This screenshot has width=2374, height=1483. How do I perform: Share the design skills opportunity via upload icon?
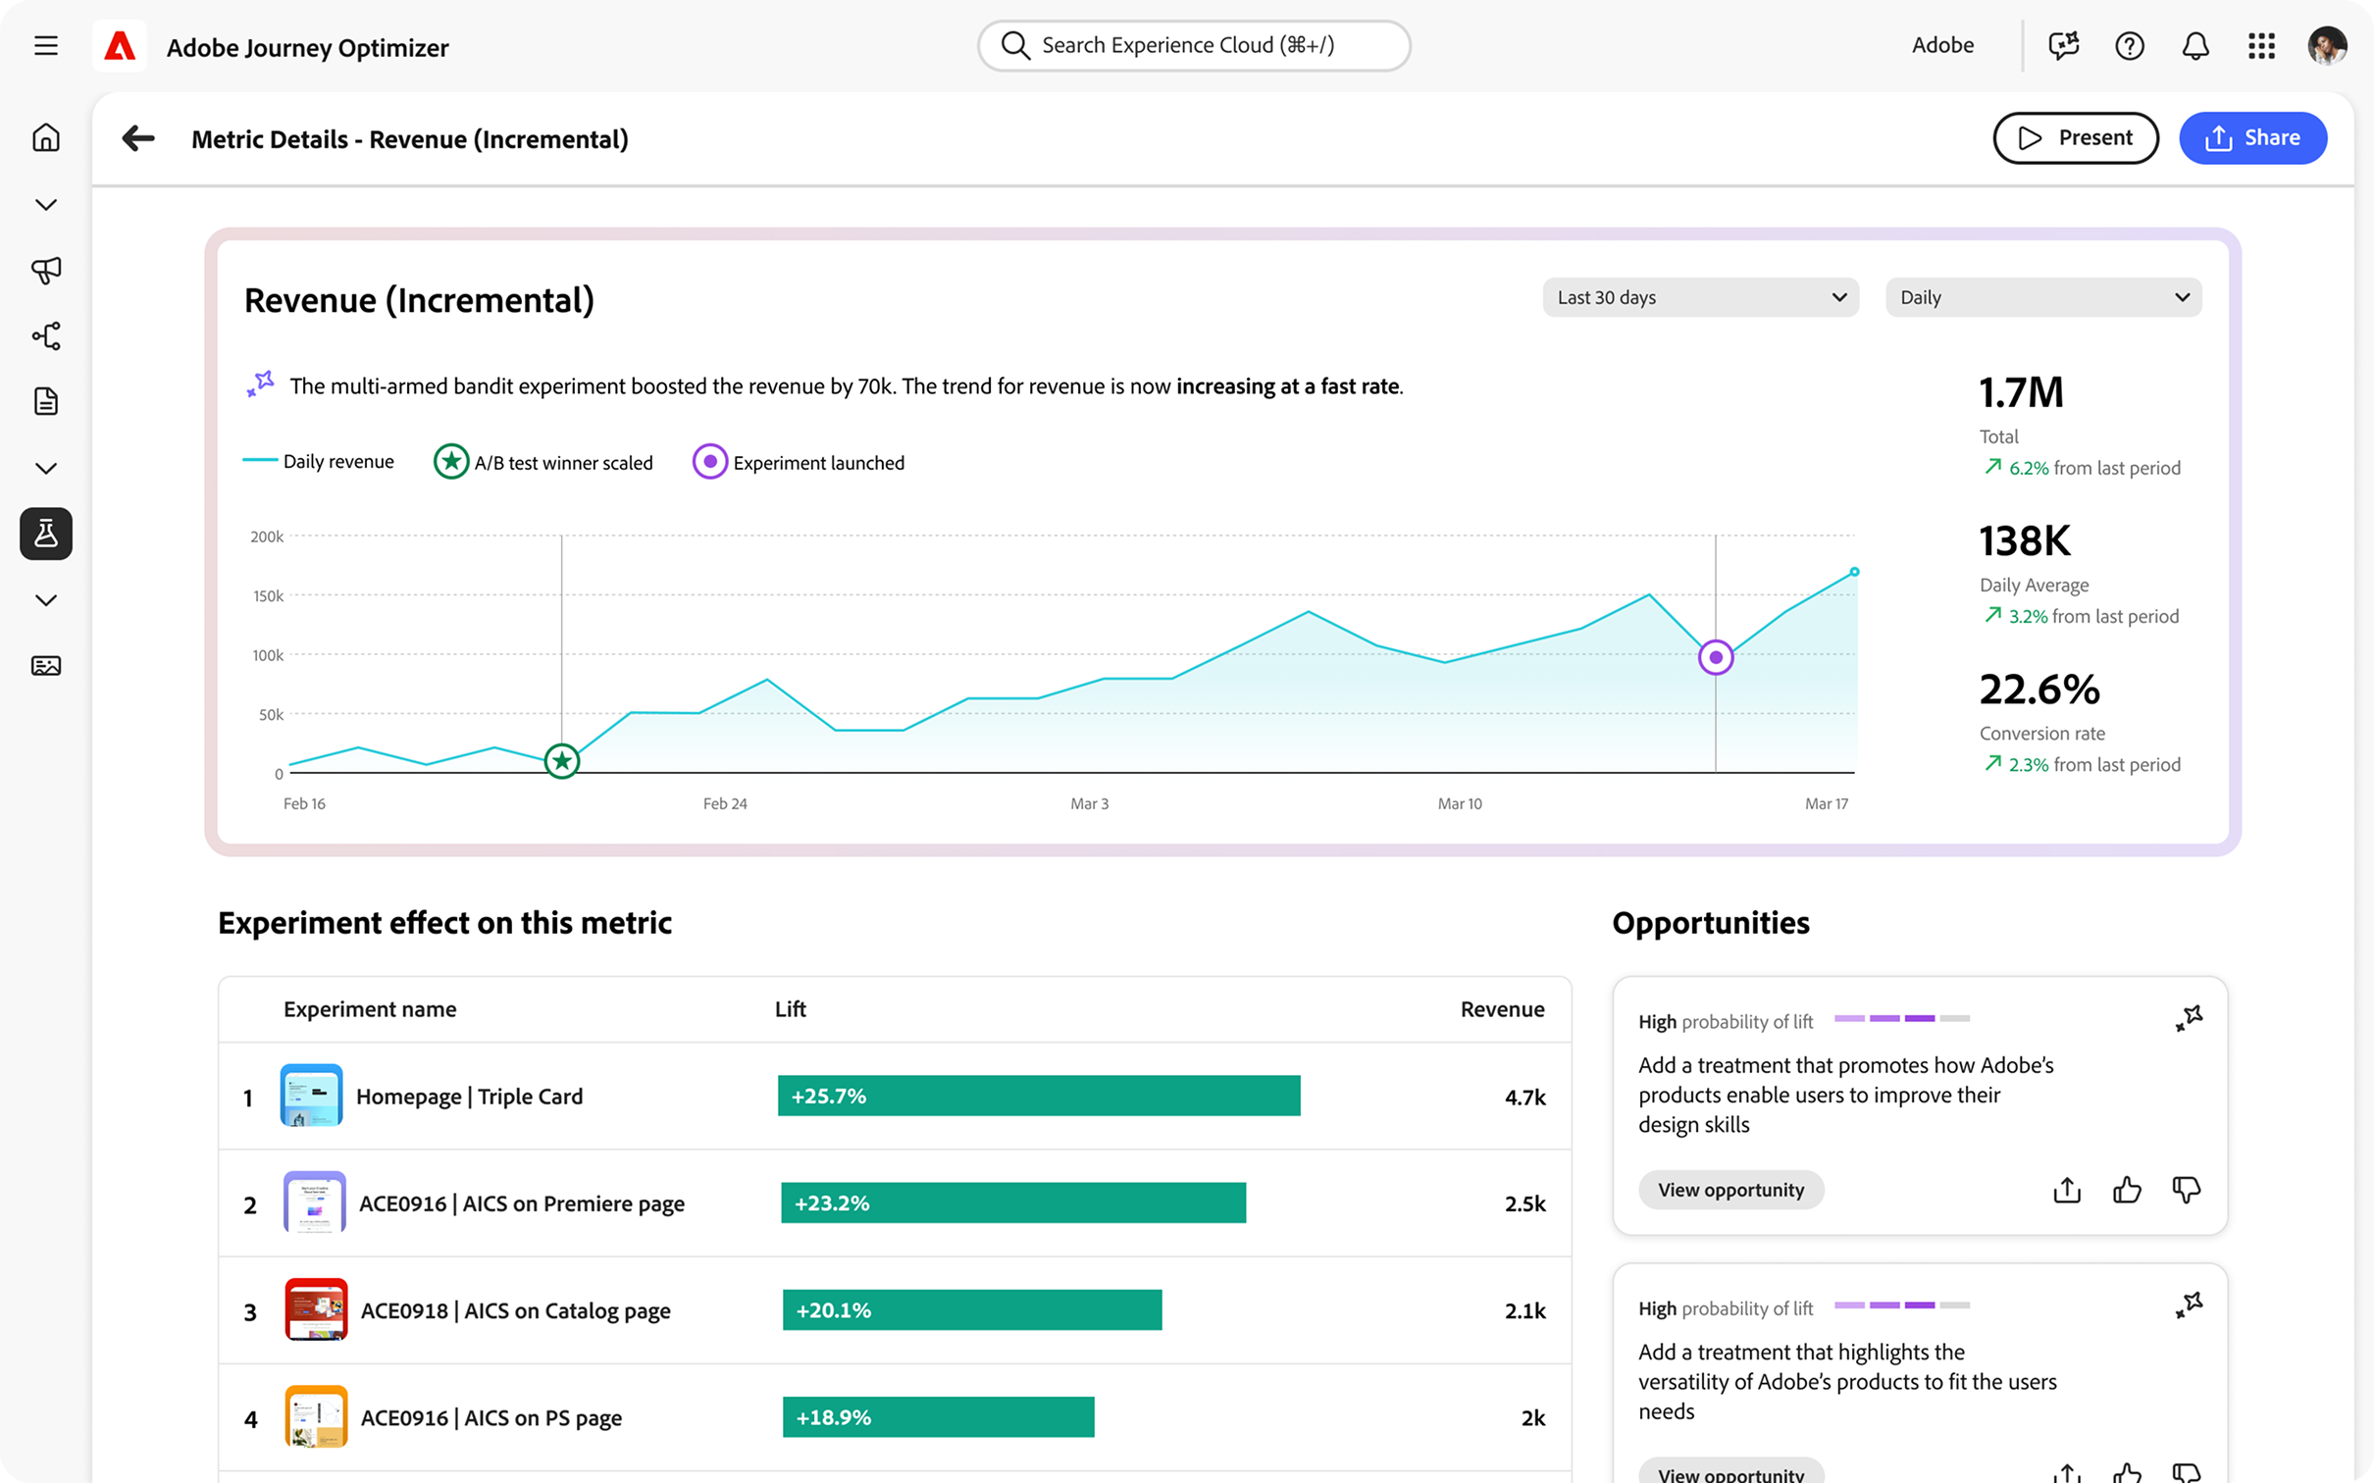(x=2067, y=1190)
